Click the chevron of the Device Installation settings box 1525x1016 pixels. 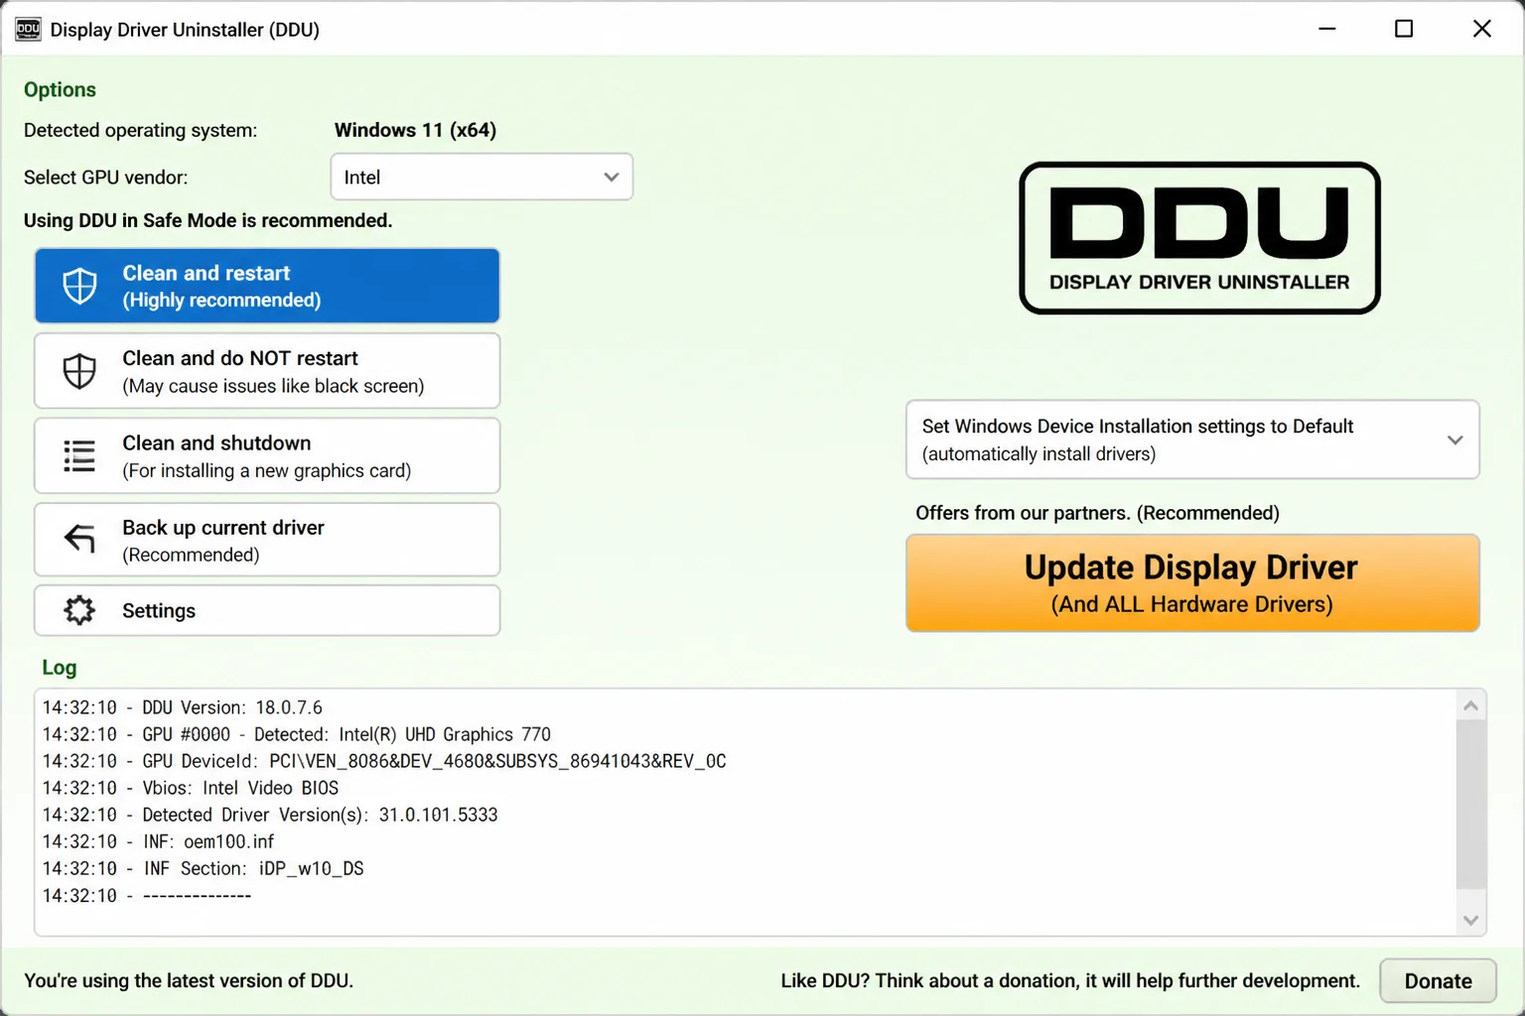(1455, 440)
